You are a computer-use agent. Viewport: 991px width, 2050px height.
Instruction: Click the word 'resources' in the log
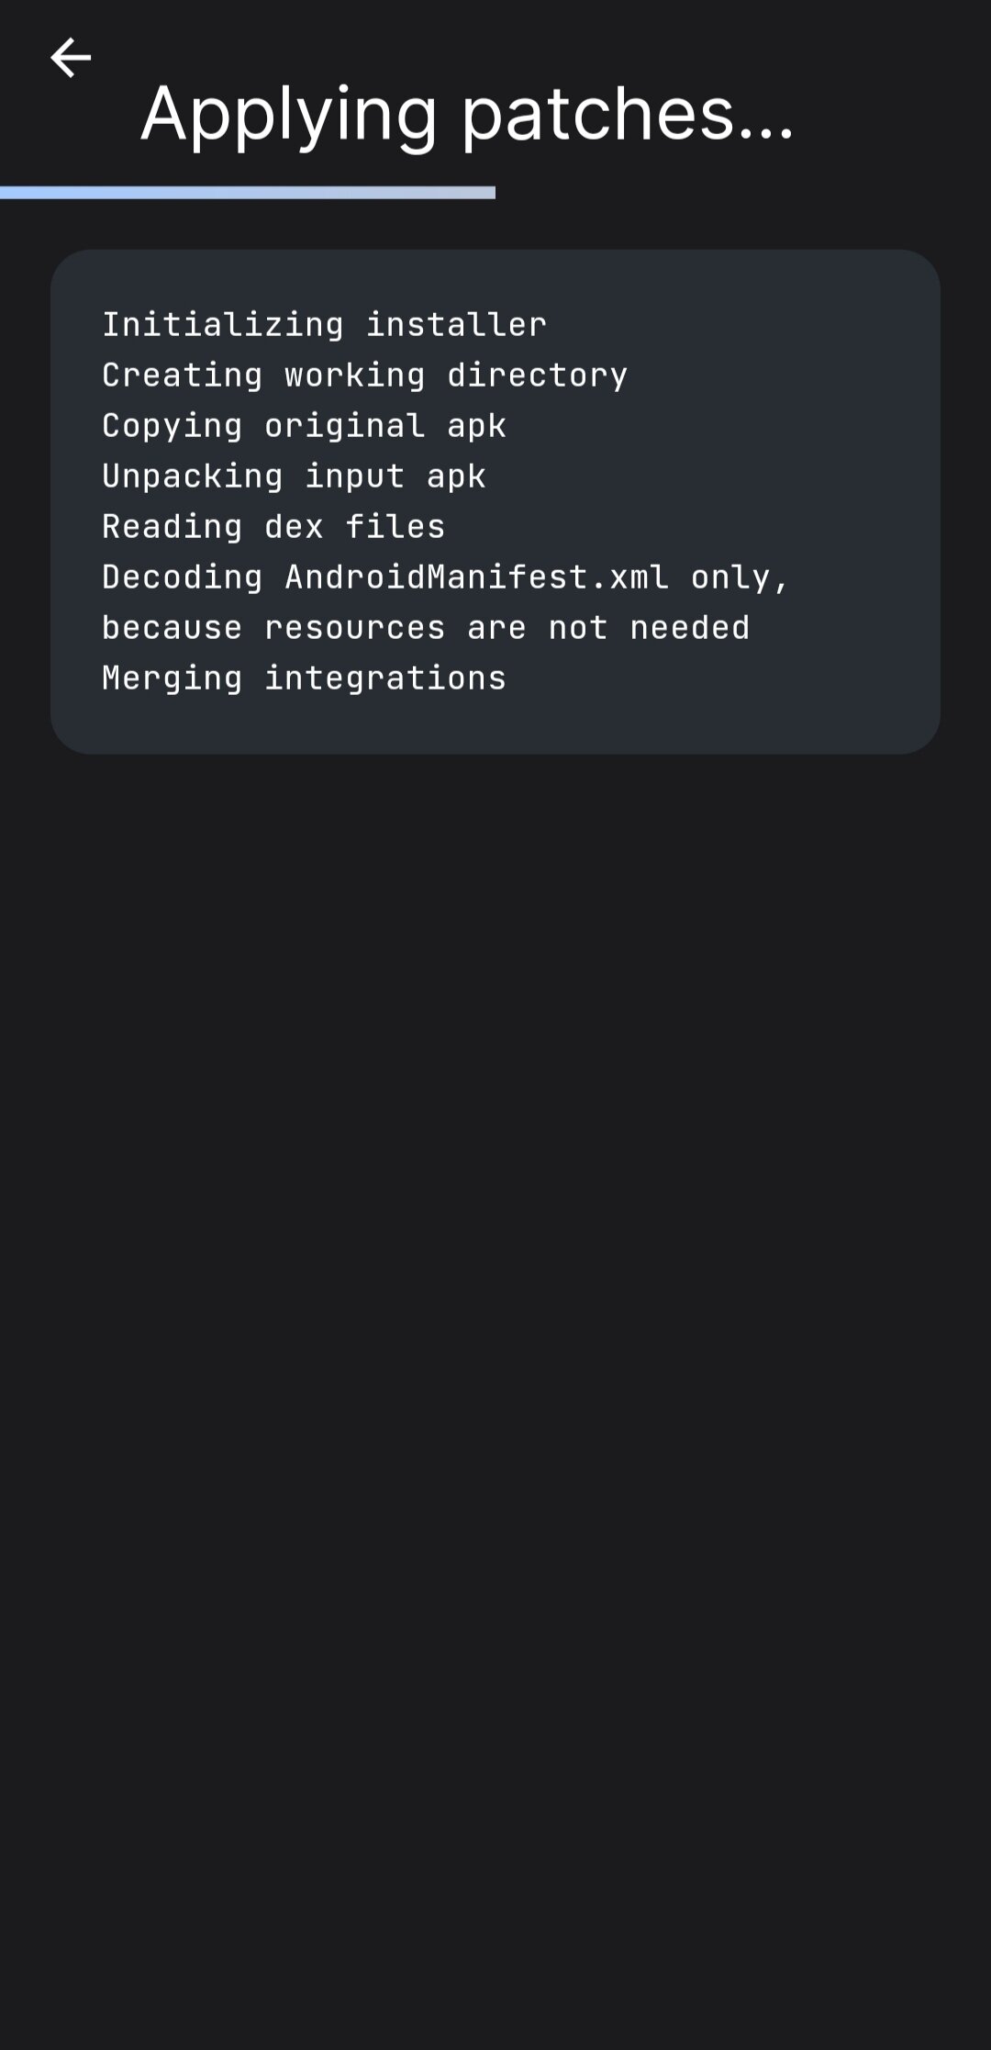click(x=354, y=628)
